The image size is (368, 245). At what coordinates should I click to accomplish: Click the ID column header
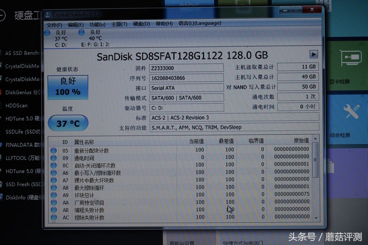65,142
